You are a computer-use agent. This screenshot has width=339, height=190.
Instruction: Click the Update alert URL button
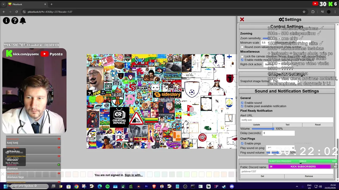[256, 125]
